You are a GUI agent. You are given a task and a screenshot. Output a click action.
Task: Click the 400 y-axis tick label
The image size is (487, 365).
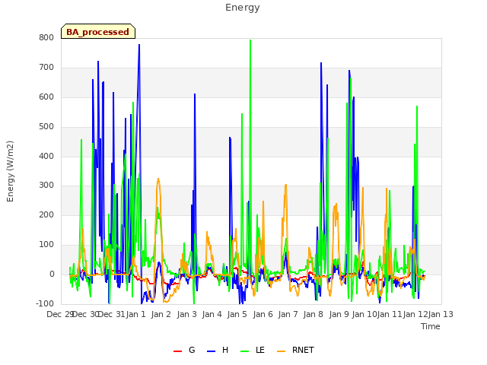click(x=46, y=156)
